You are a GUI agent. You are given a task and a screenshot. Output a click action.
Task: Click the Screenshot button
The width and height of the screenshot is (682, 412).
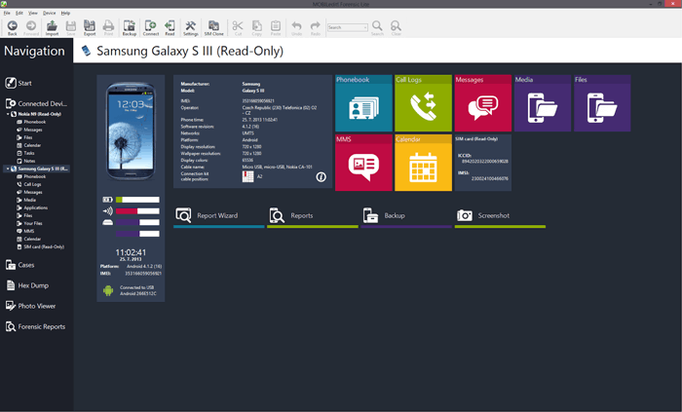493,215
